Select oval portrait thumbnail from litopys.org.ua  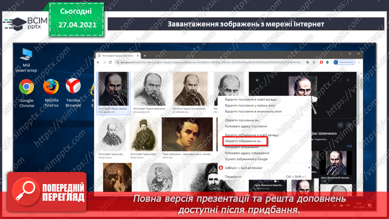pyautogui.click(x=112, y=138)
